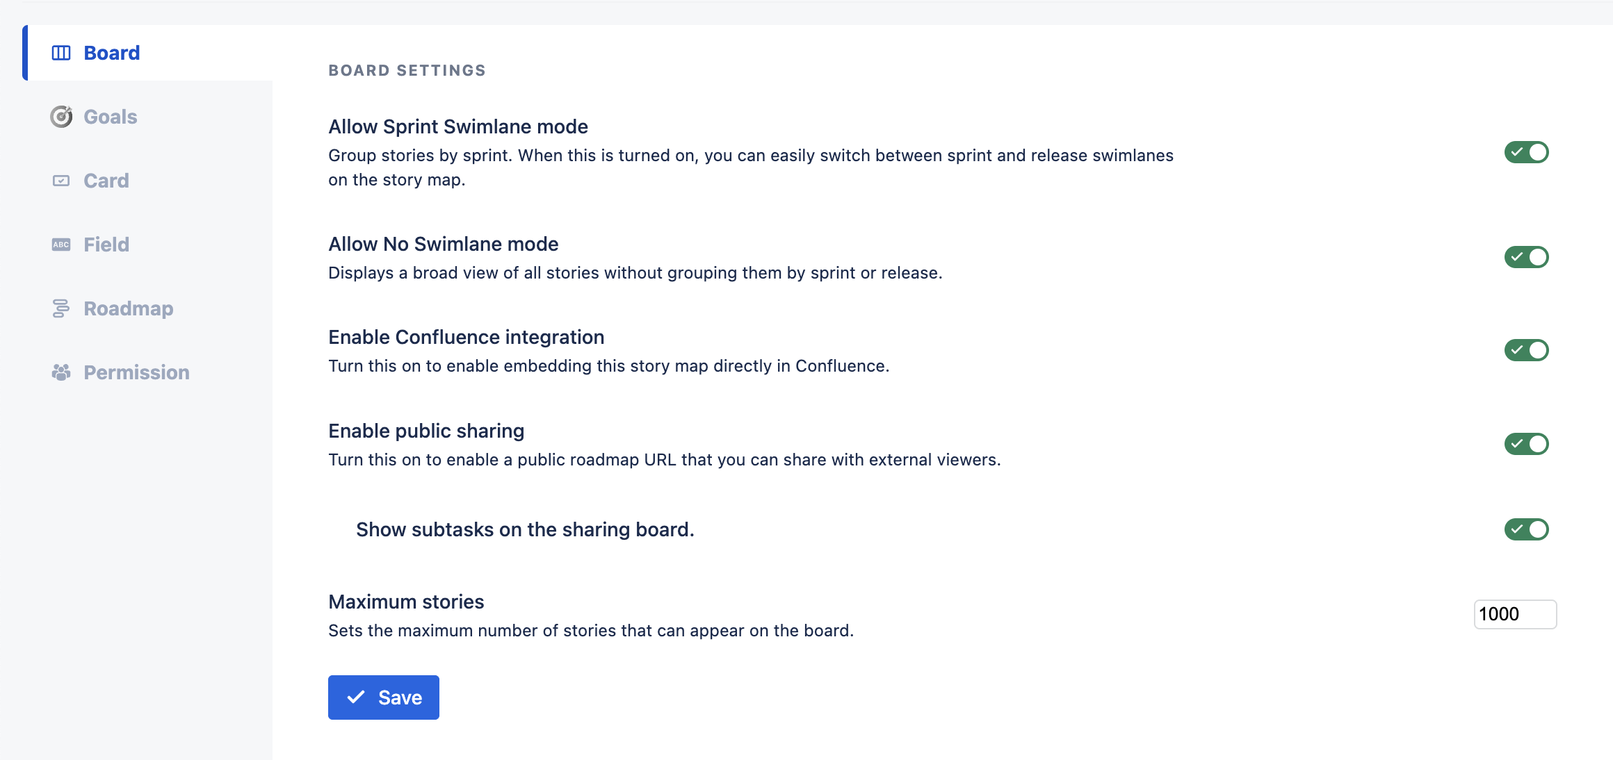Turn off Allow No Swimlane mode
The height and width of the screenshot is (760, 1613).
[1526, 257]
